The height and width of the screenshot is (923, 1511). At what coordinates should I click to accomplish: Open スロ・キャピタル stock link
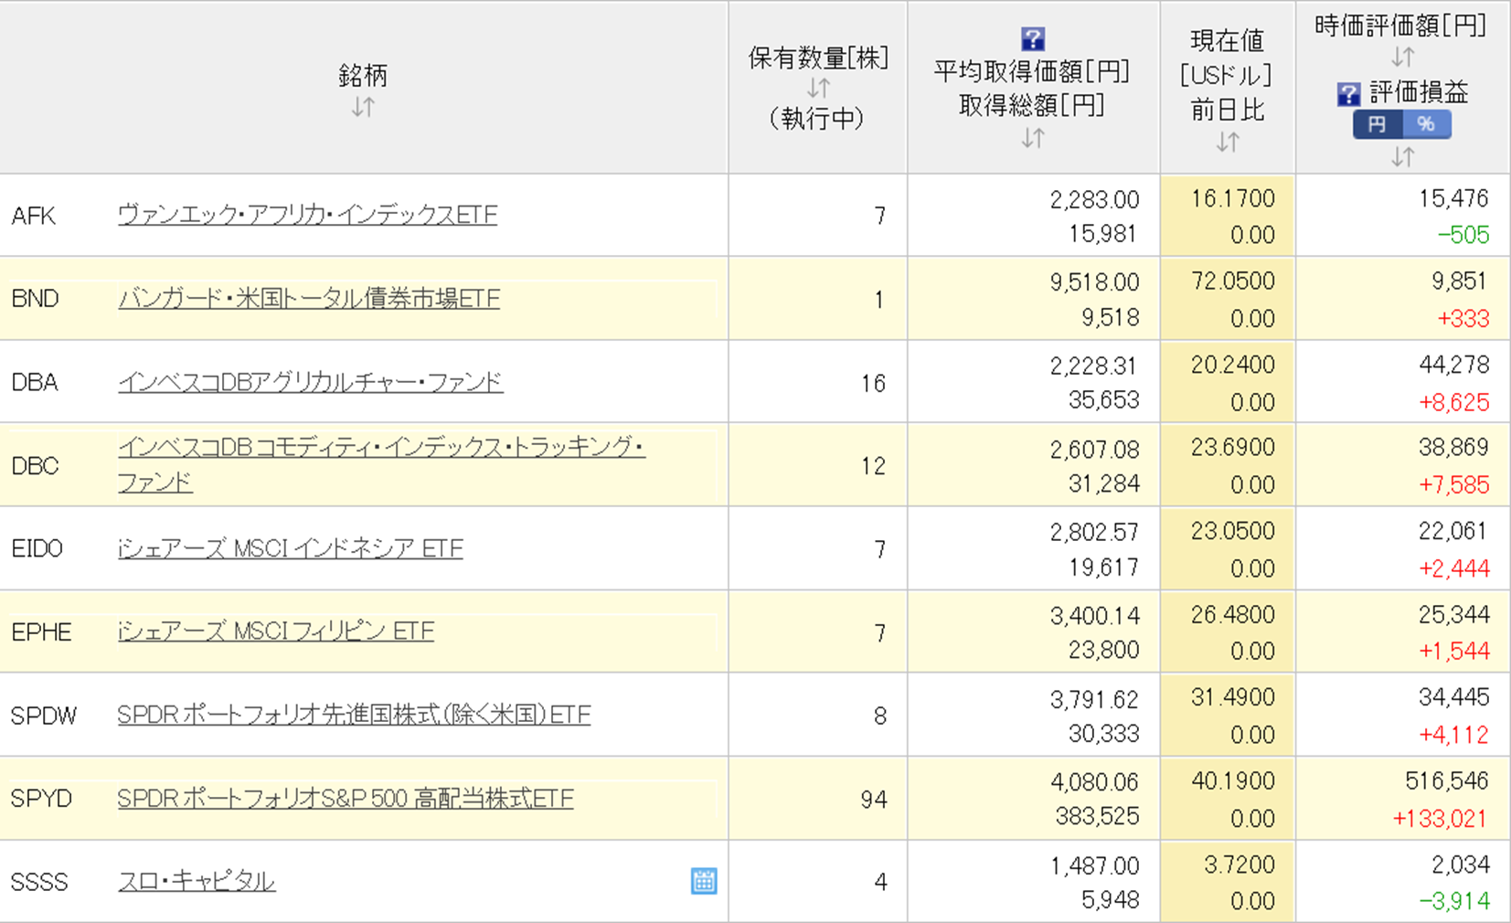(197, 881)
